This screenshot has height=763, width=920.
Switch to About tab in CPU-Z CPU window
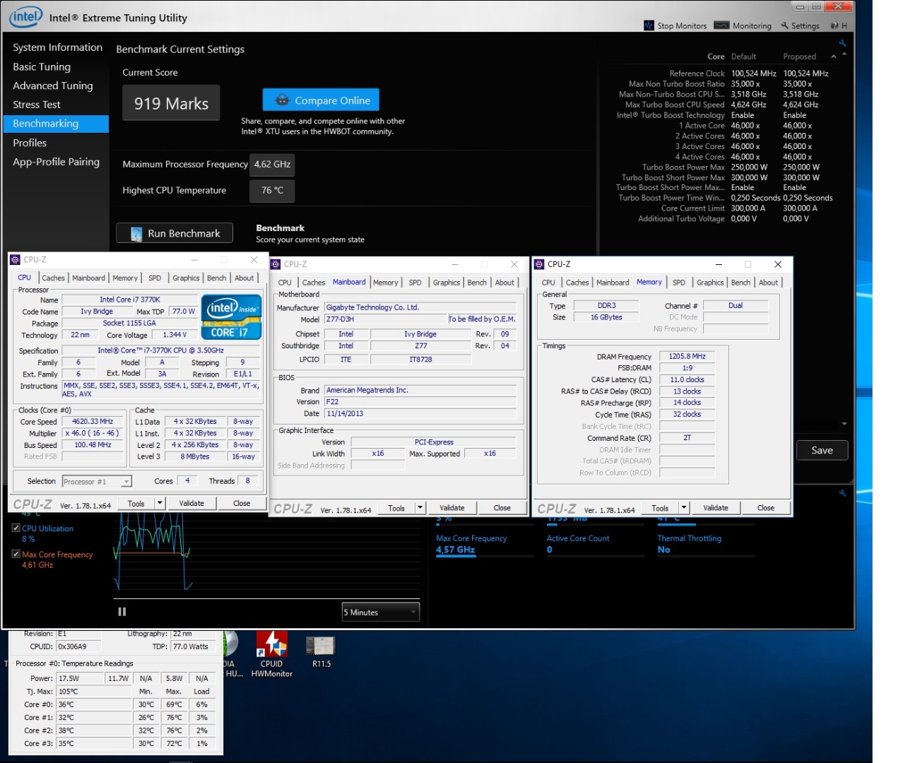point(244,278)
